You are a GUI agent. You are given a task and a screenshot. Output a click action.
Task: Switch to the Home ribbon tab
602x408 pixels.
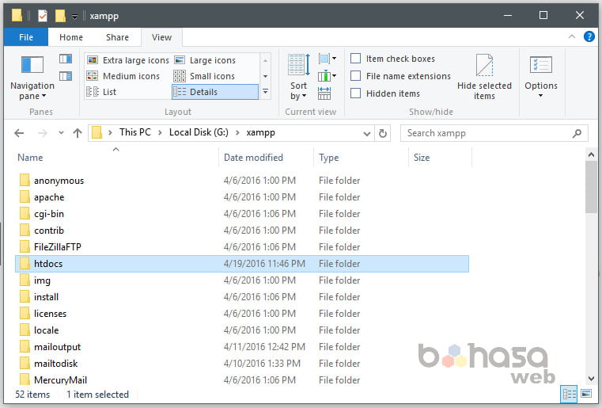point(71,37)
